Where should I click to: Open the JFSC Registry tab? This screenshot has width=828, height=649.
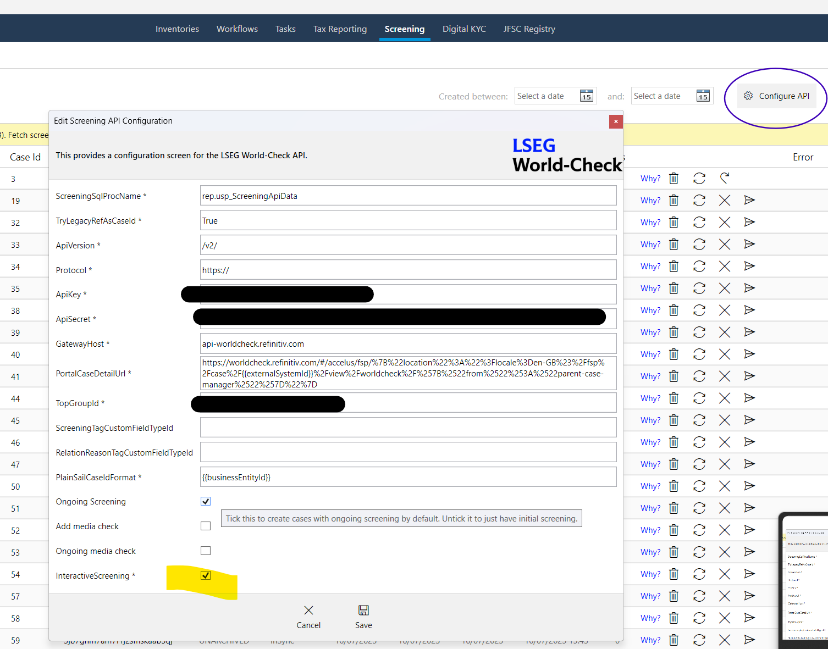click(529, 29)
